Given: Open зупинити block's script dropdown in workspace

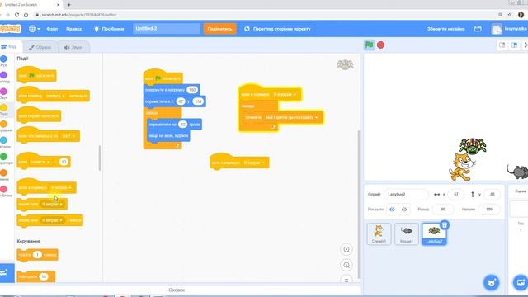Looking at the screenshot, I should 291,117.
